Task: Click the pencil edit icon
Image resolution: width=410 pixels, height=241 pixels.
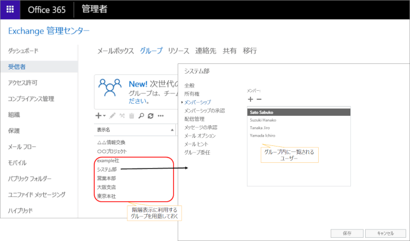Action: (113, 116)
